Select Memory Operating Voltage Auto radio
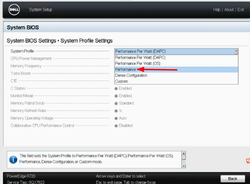The image size is (250, 184). tap(116, 119)
